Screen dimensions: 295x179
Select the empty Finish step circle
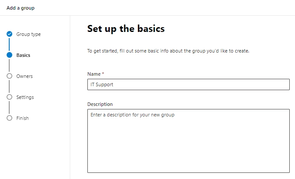point(9,118)
